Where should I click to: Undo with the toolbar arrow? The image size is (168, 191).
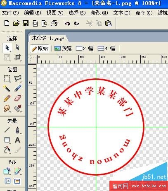point(67,24)
